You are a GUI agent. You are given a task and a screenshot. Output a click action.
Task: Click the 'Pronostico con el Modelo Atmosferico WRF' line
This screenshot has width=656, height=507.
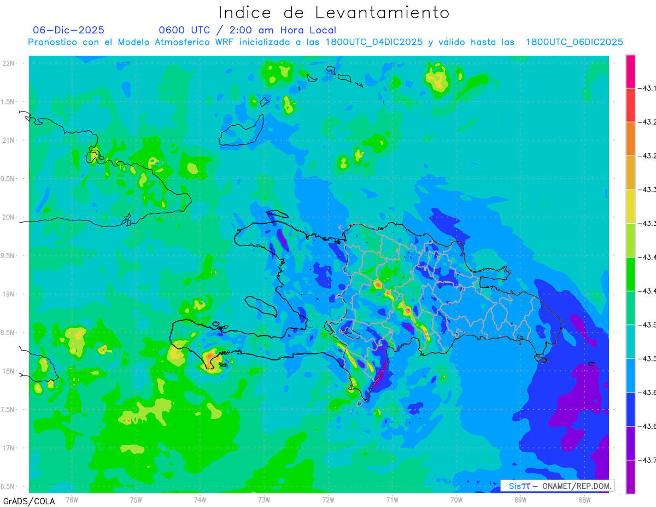[325, 42]
